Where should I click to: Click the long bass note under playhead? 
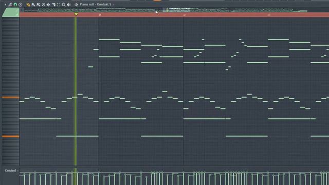77,136
